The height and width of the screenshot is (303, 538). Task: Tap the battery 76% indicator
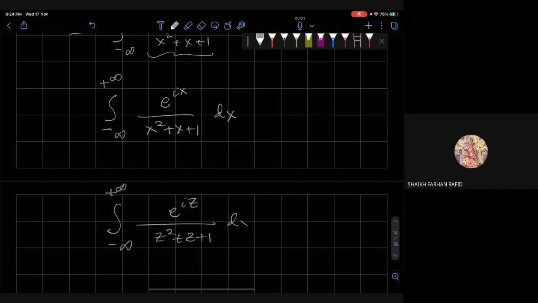389,14
